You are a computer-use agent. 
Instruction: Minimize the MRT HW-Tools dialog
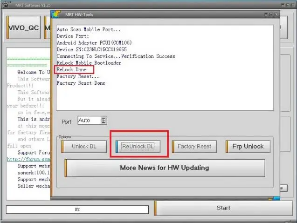pyautogui.click(x=266, y=14)
